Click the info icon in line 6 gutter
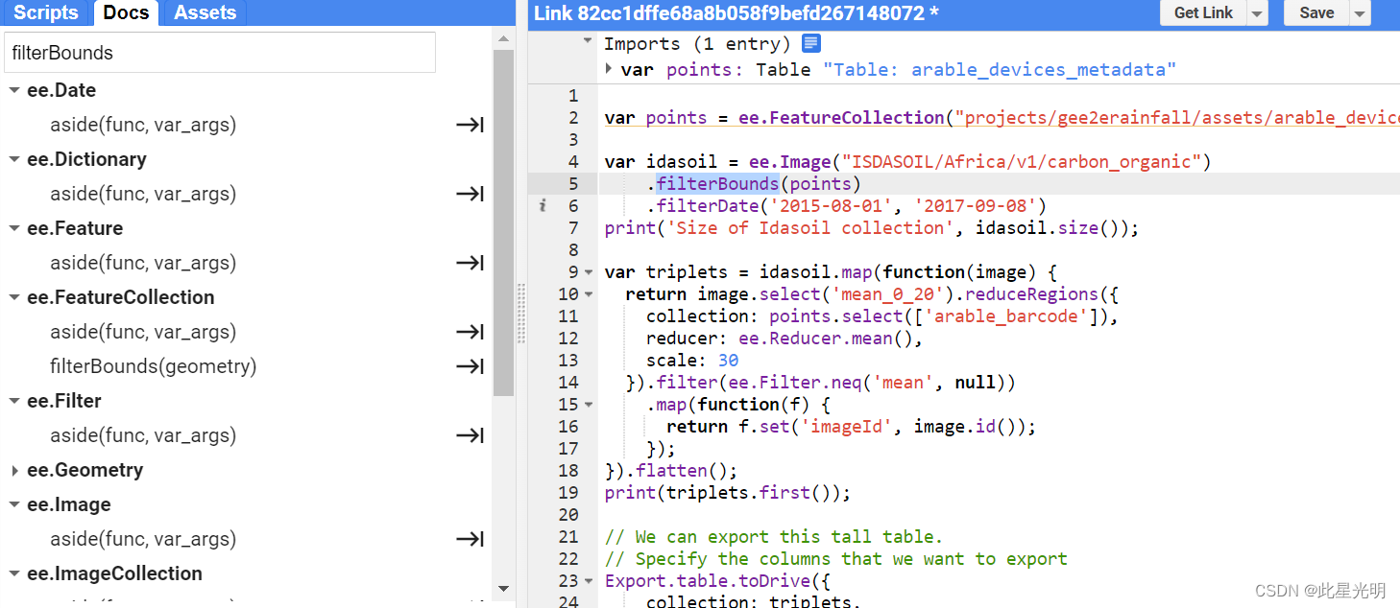 click(x=542, y=205)
